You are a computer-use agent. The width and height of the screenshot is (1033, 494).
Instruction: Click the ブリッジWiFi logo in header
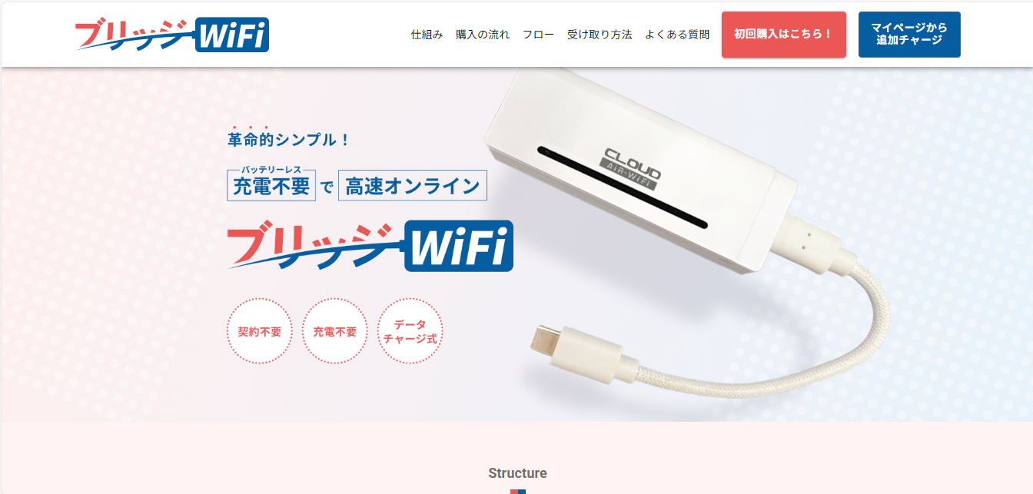tap(172, 35)
